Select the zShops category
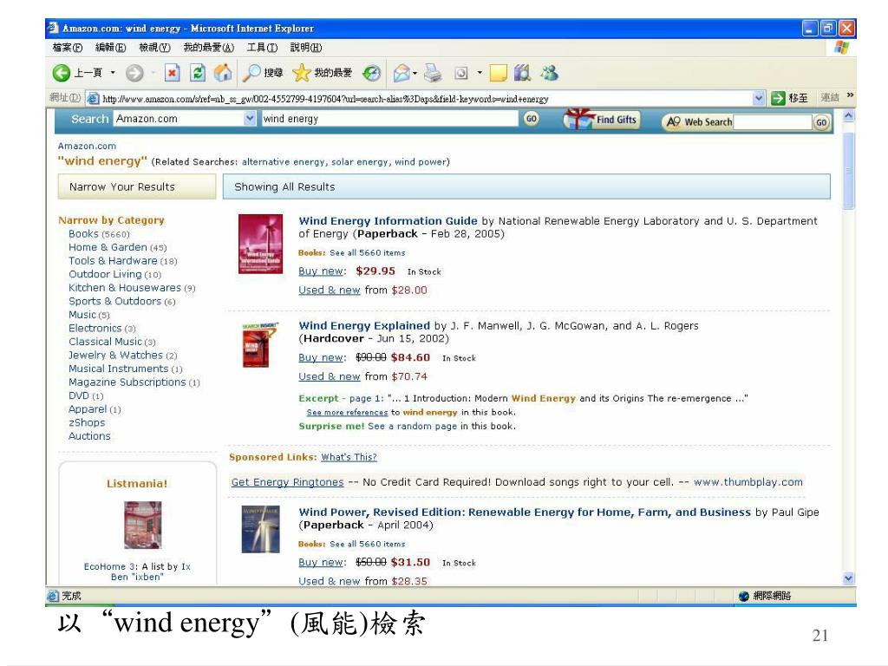The width and height of the screenshot is (888, 666). pyautogui.click(x=87, y=422)
